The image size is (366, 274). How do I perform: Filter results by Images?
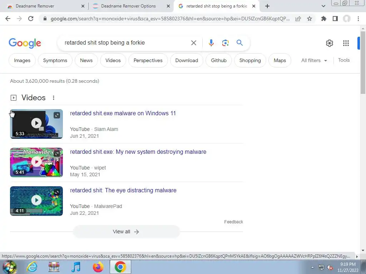point(22,60)
